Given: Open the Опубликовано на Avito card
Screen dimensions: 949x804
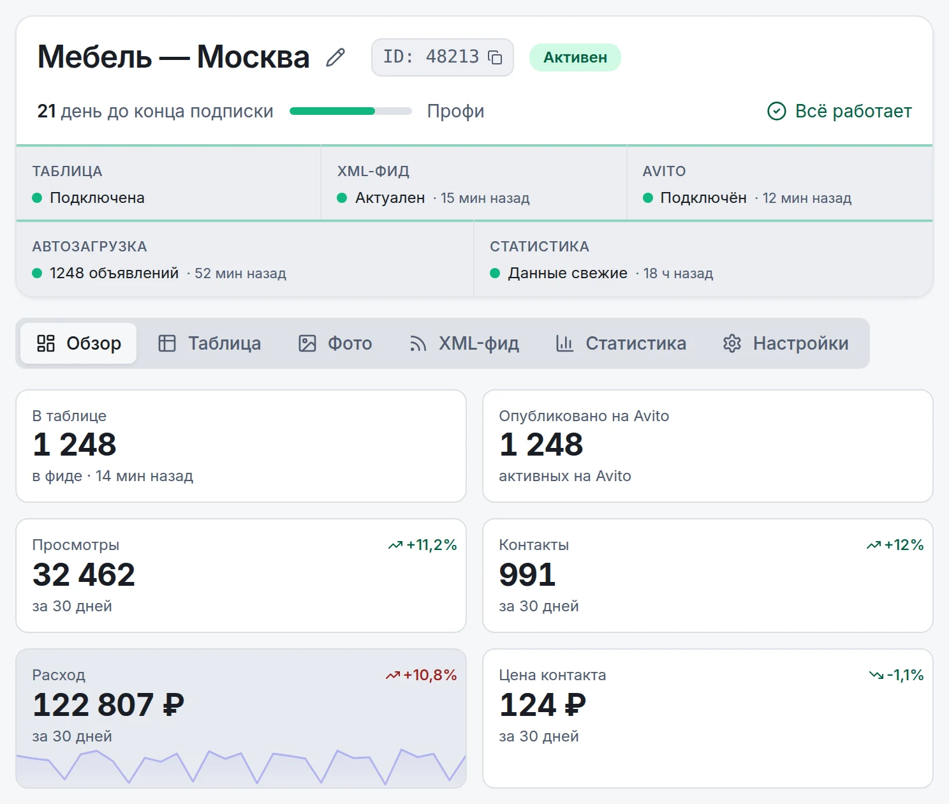Looking at the screenshot, I should pyautogui.click(x=708, y=446).
